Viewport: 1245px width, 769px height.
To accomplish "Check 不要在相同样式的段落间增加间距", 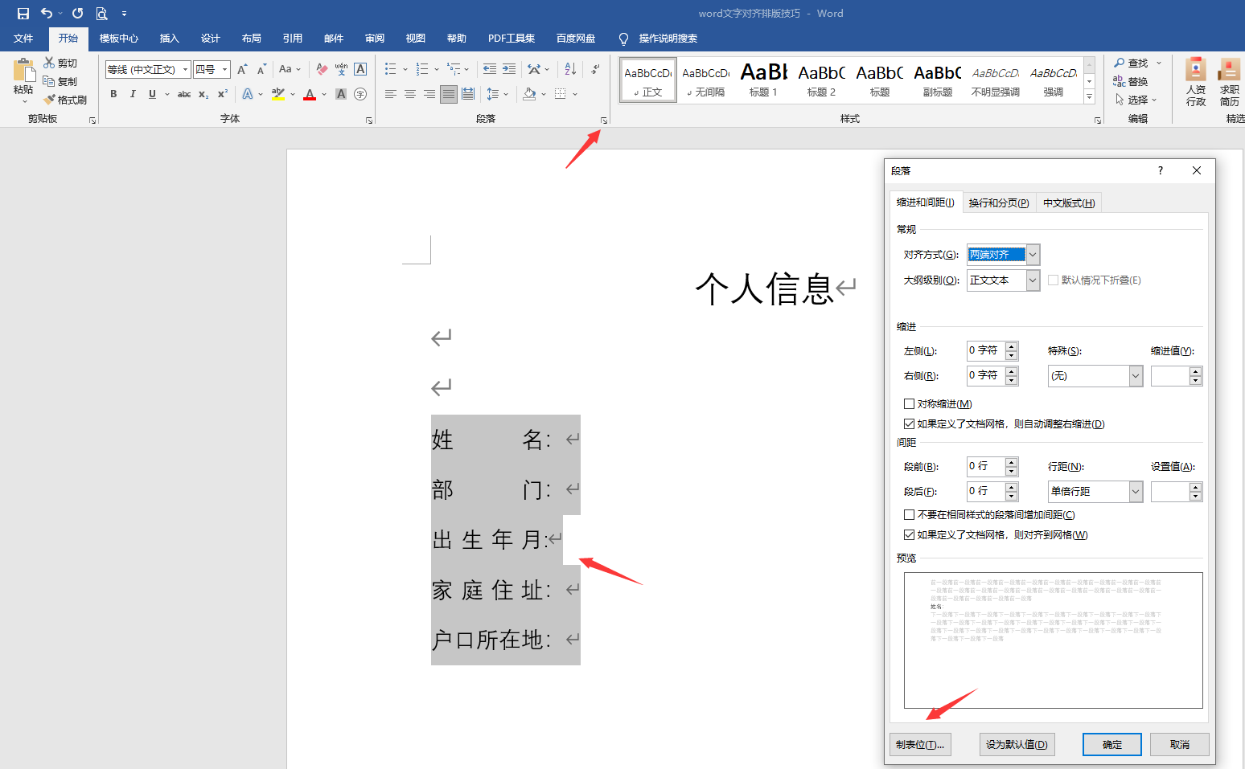I will [909, 515].
